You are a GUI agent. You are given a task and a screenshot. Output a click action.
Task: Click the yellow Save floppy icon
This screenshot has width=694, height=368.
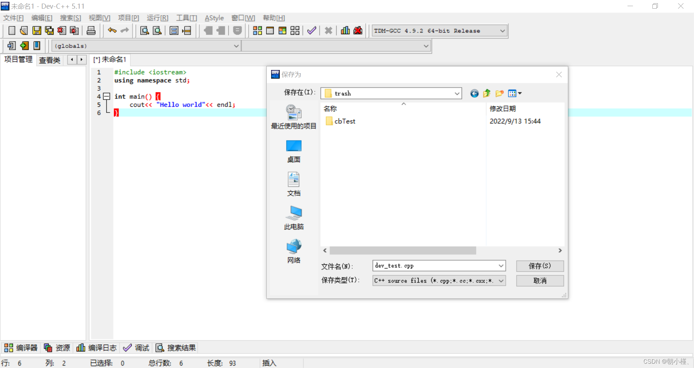[37, 31]
